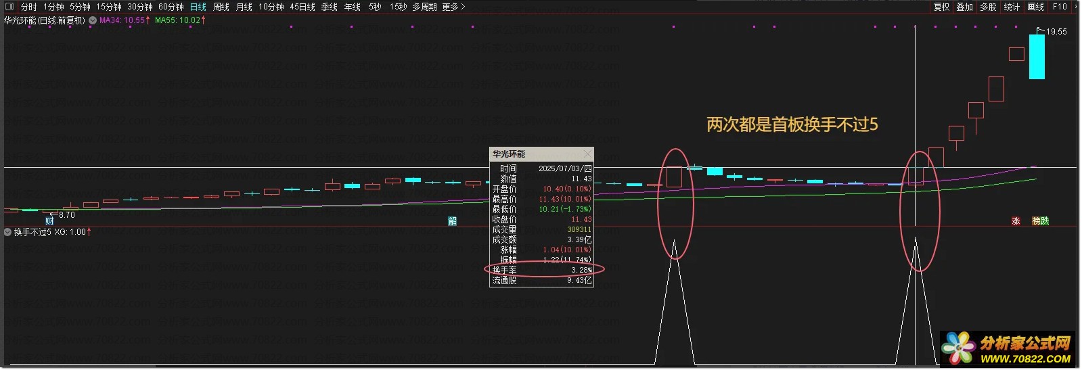Image resolution: width=1082 pixels, height=370 pixels.
Task: Click the 成交量 309311 row
Action: tap(542, 229)
